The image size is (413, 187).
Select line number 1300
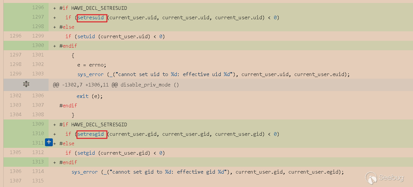[38, 46]
